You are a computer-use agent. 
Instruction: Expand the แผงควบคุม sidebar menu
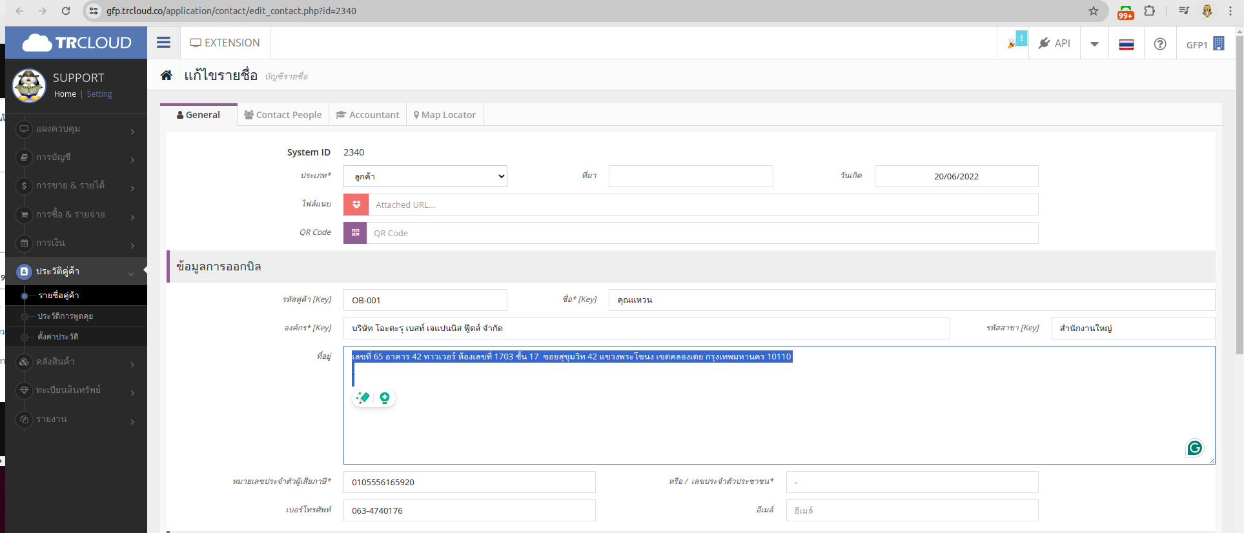[x=76, y=129]
